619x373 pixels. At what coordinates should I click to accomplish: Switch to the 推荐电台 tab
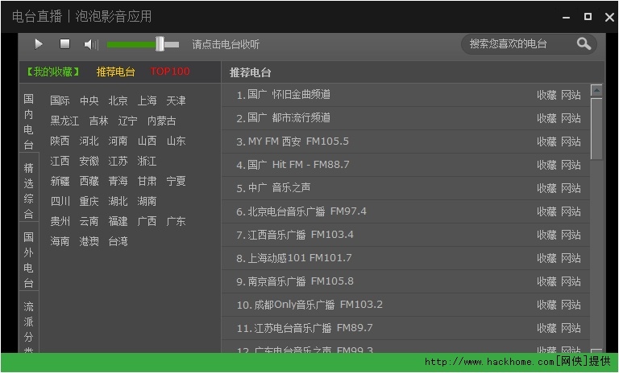(x=116, y=72)
